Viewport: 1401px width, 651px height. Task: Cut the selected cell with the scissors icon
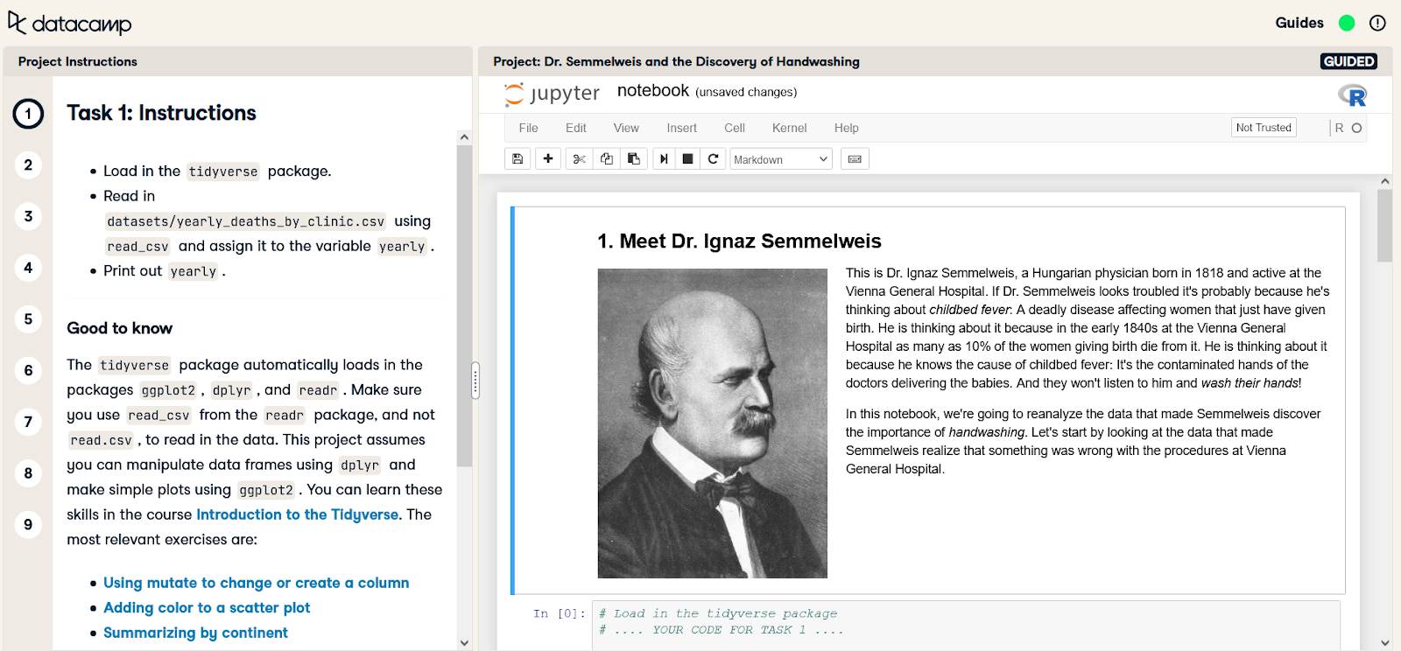(x=579, y=159)
